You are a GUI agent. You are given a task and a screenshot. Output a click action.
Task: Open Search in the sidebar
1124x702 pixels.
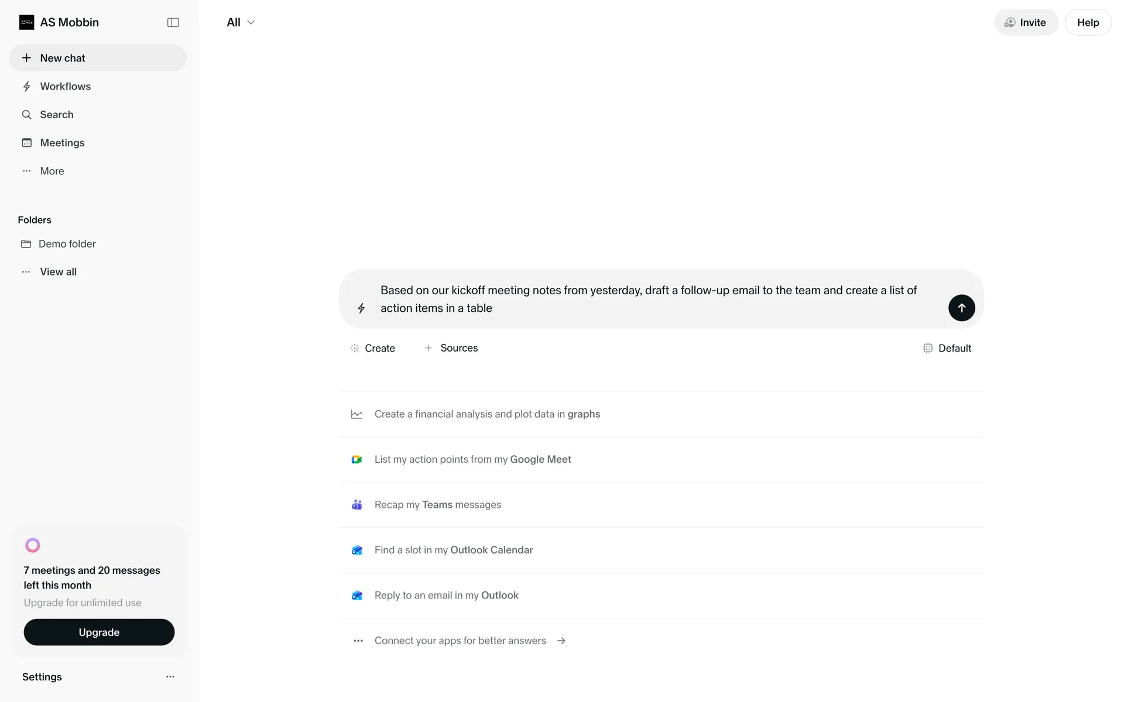(56, 115)
